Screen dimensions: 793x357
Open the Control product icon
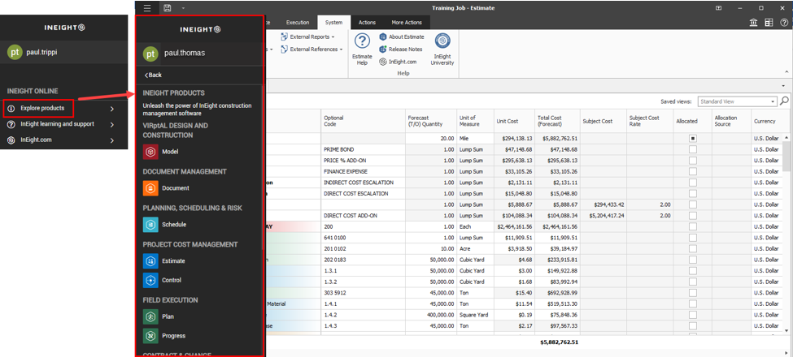coord(150,280)
